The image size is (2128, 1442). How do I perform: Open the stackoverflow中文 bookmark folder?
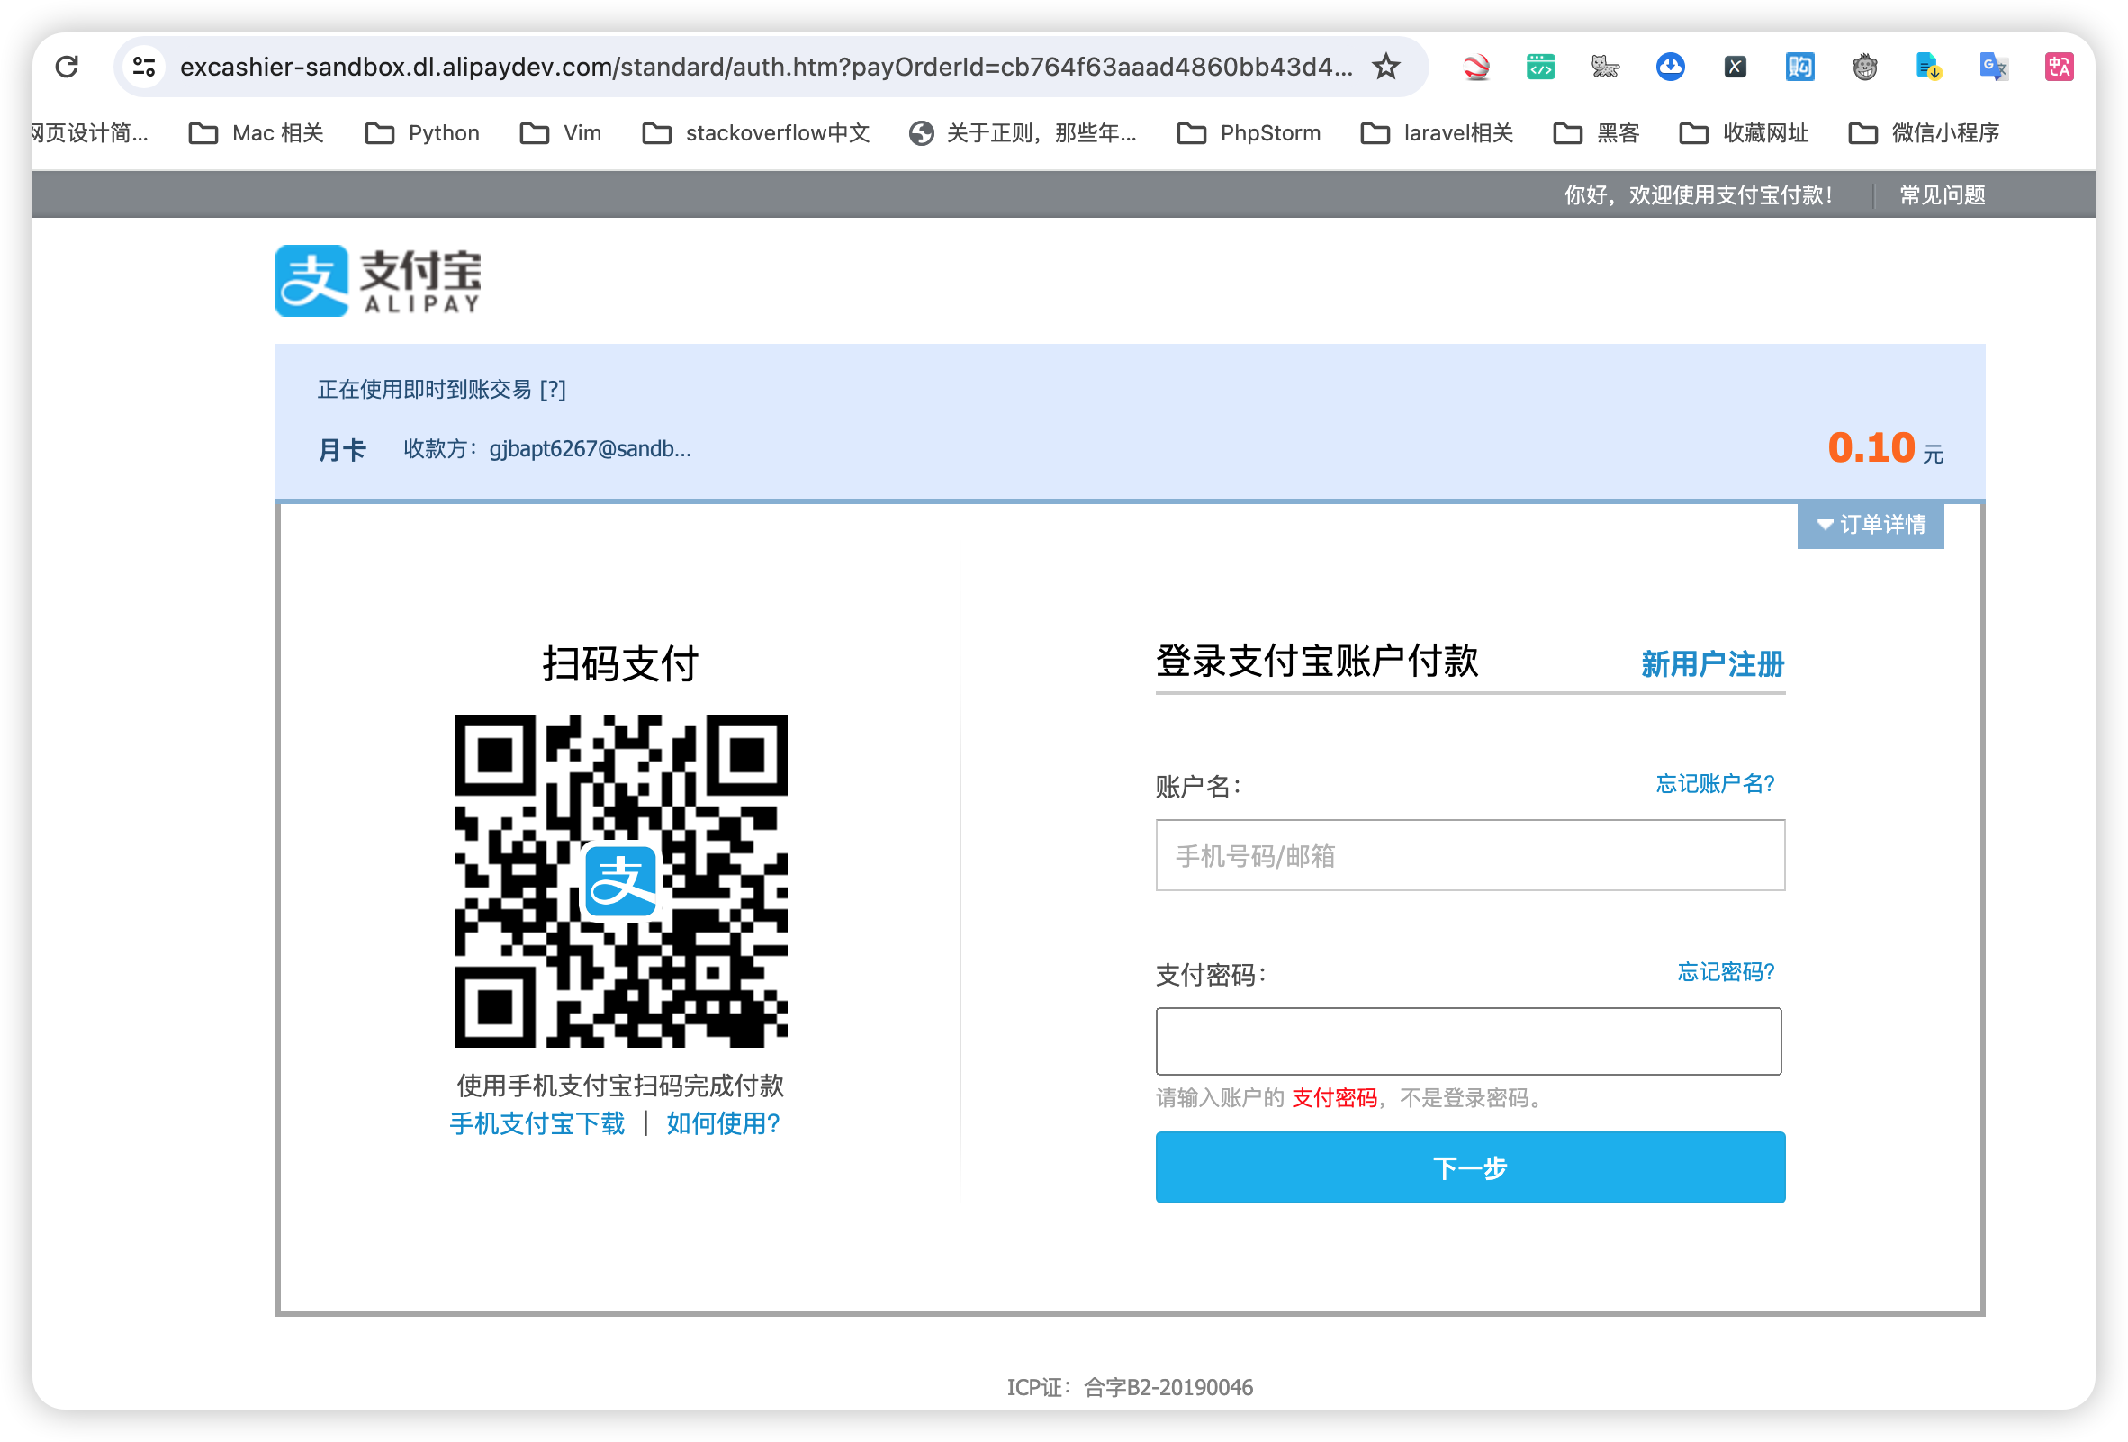(755, 132)
